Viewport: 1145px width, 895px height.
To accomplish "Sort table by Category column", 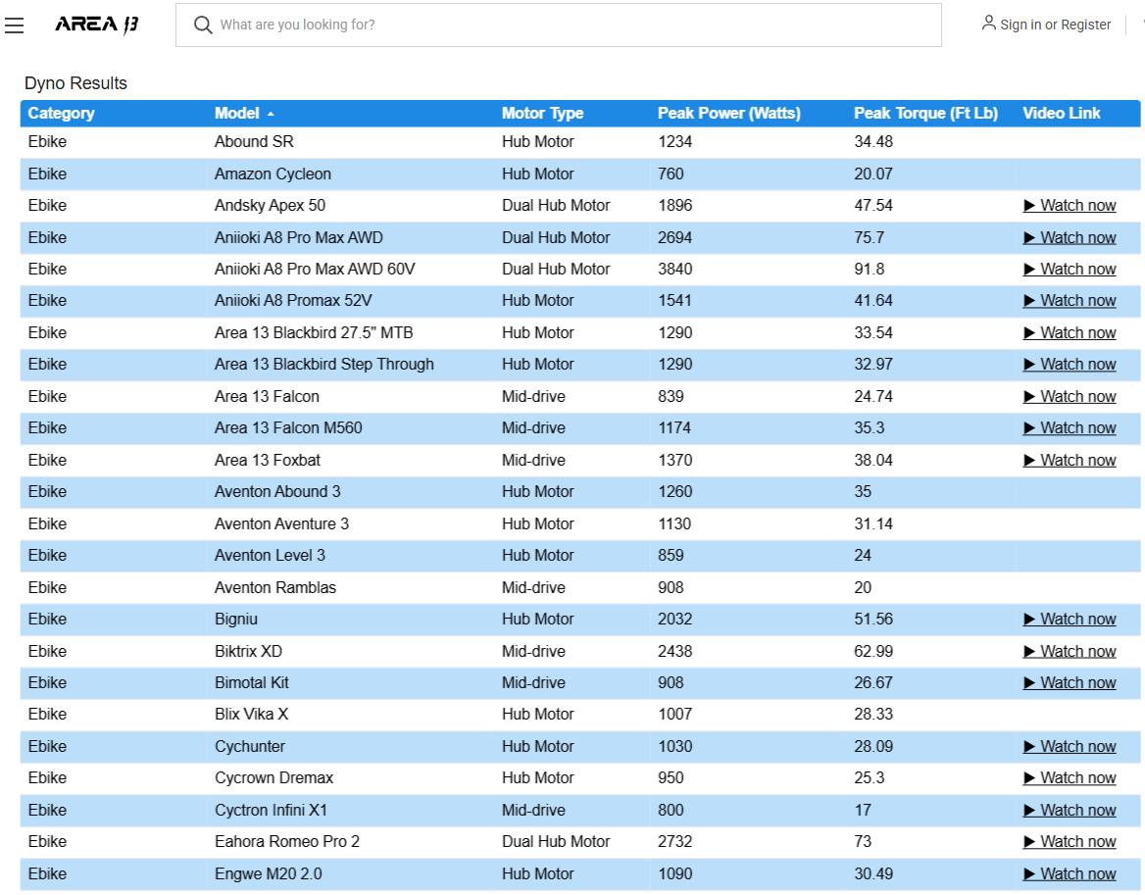I will [62, 113].
